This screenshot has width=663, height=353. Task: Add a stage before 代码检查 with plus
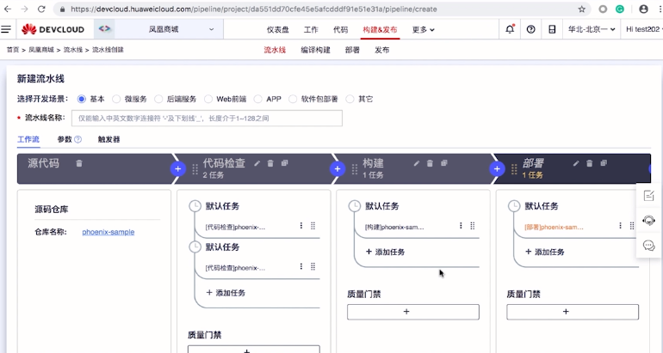178,168
